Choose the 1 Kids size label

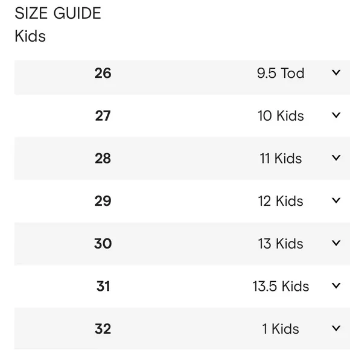[x=281, y=329]
